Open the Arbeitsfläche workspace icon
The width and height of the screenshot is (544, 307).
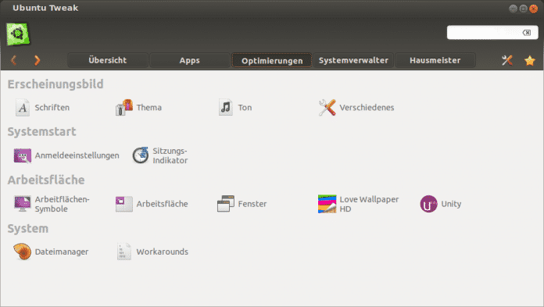tap(123, 204)
